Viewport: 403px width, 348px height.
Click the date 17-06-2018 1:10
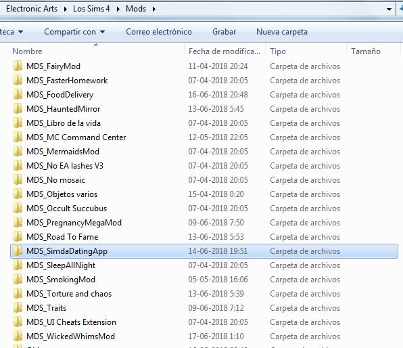click(x=216, y=336)
